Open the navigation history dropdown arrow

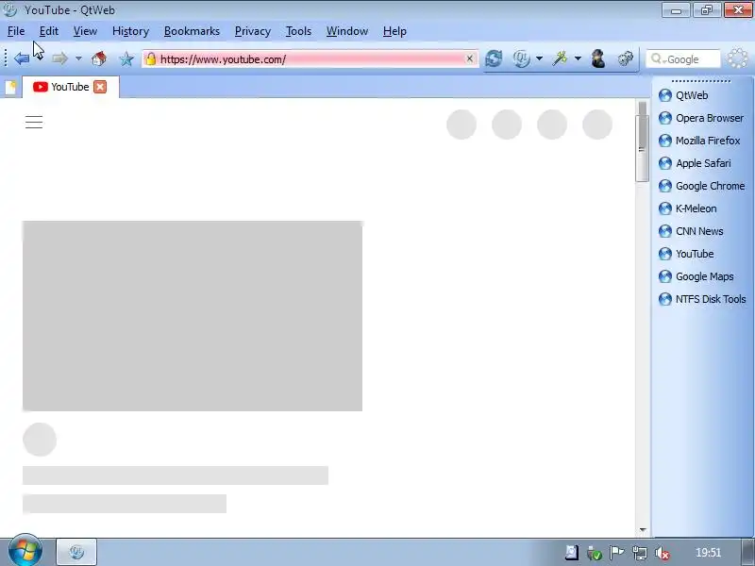point(78,58)
